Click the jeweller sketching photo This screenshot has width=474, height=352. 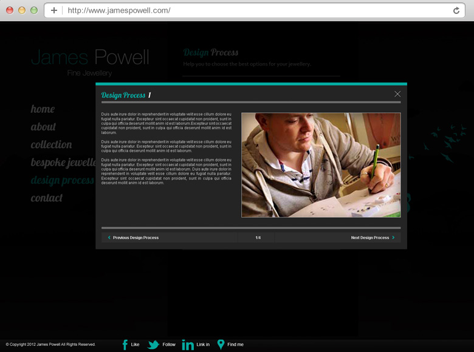321,165
